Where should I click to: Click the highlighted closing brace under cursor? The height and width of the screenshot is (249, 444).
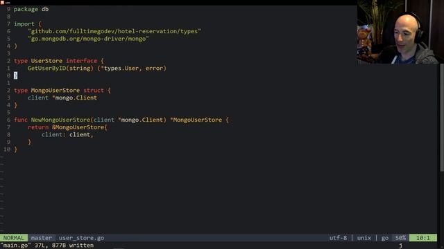click(x=15, y=75)
